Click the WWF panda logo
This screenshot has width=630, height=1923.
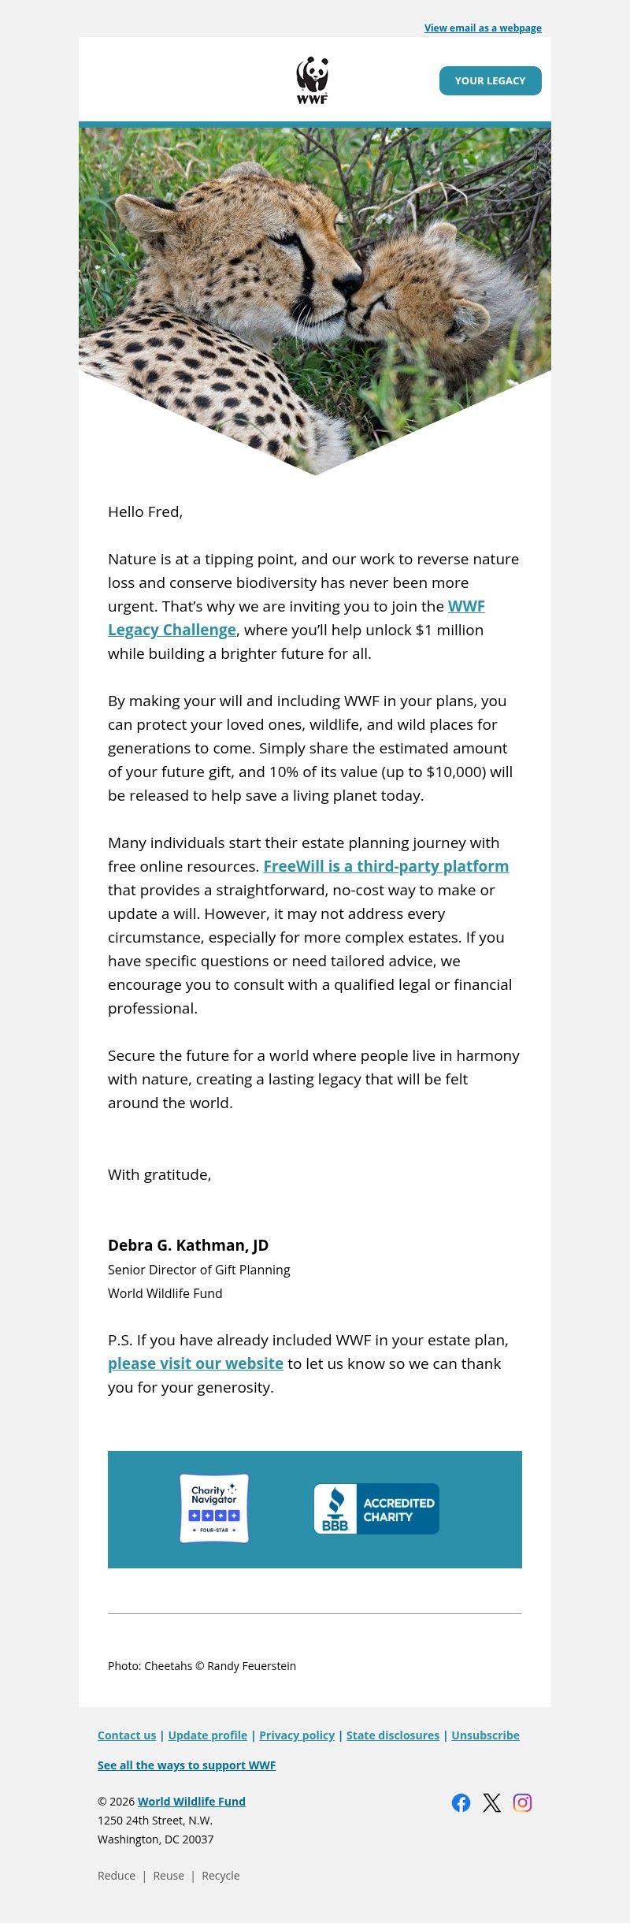point(314,77)
